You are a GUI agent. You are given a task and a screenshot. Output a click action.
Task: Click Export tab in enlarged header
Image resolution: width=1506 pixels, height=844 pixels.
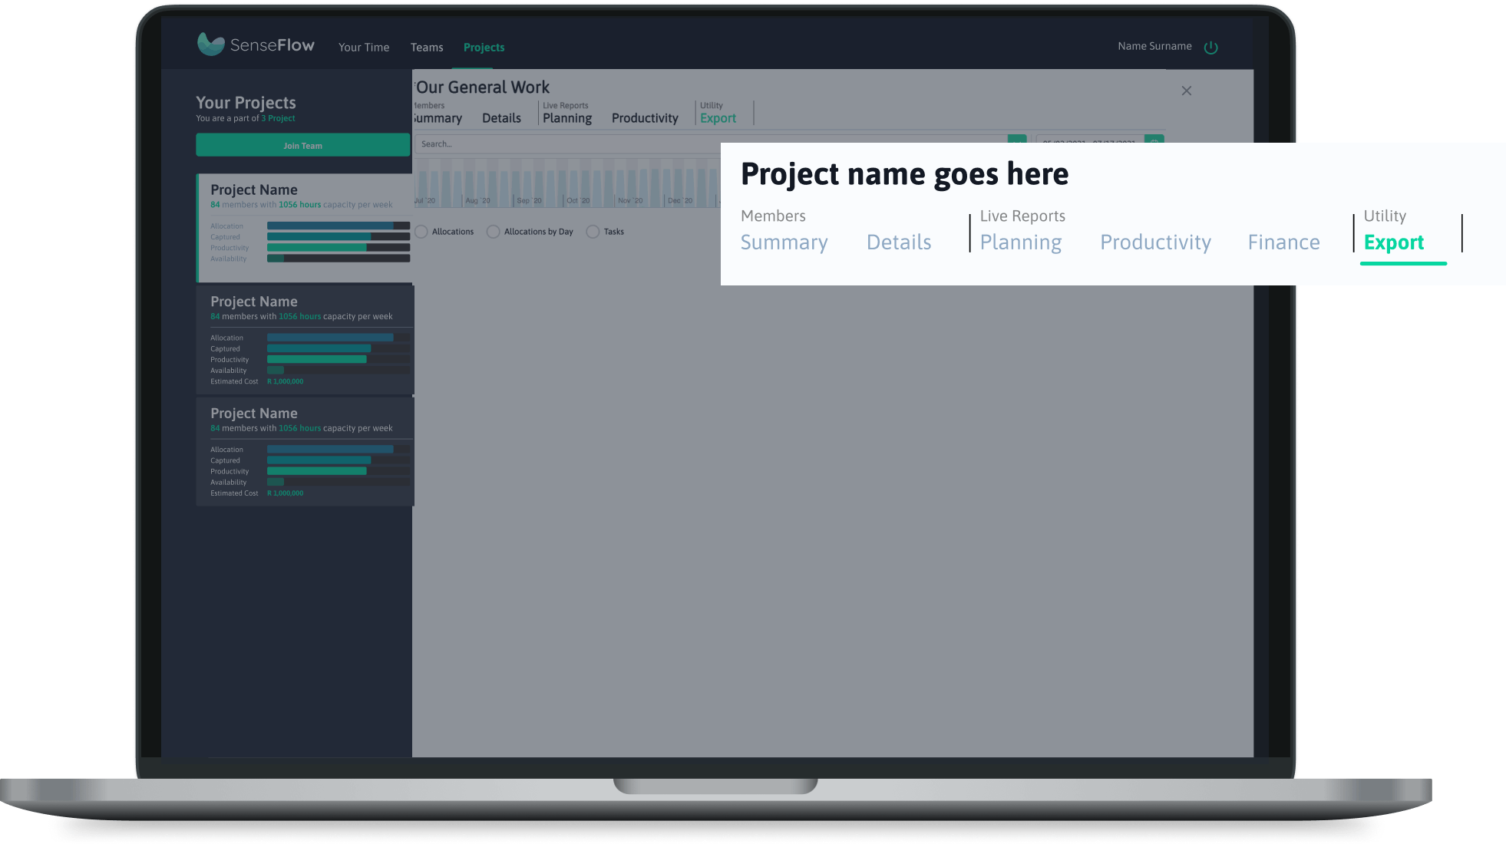[1393, 242]
